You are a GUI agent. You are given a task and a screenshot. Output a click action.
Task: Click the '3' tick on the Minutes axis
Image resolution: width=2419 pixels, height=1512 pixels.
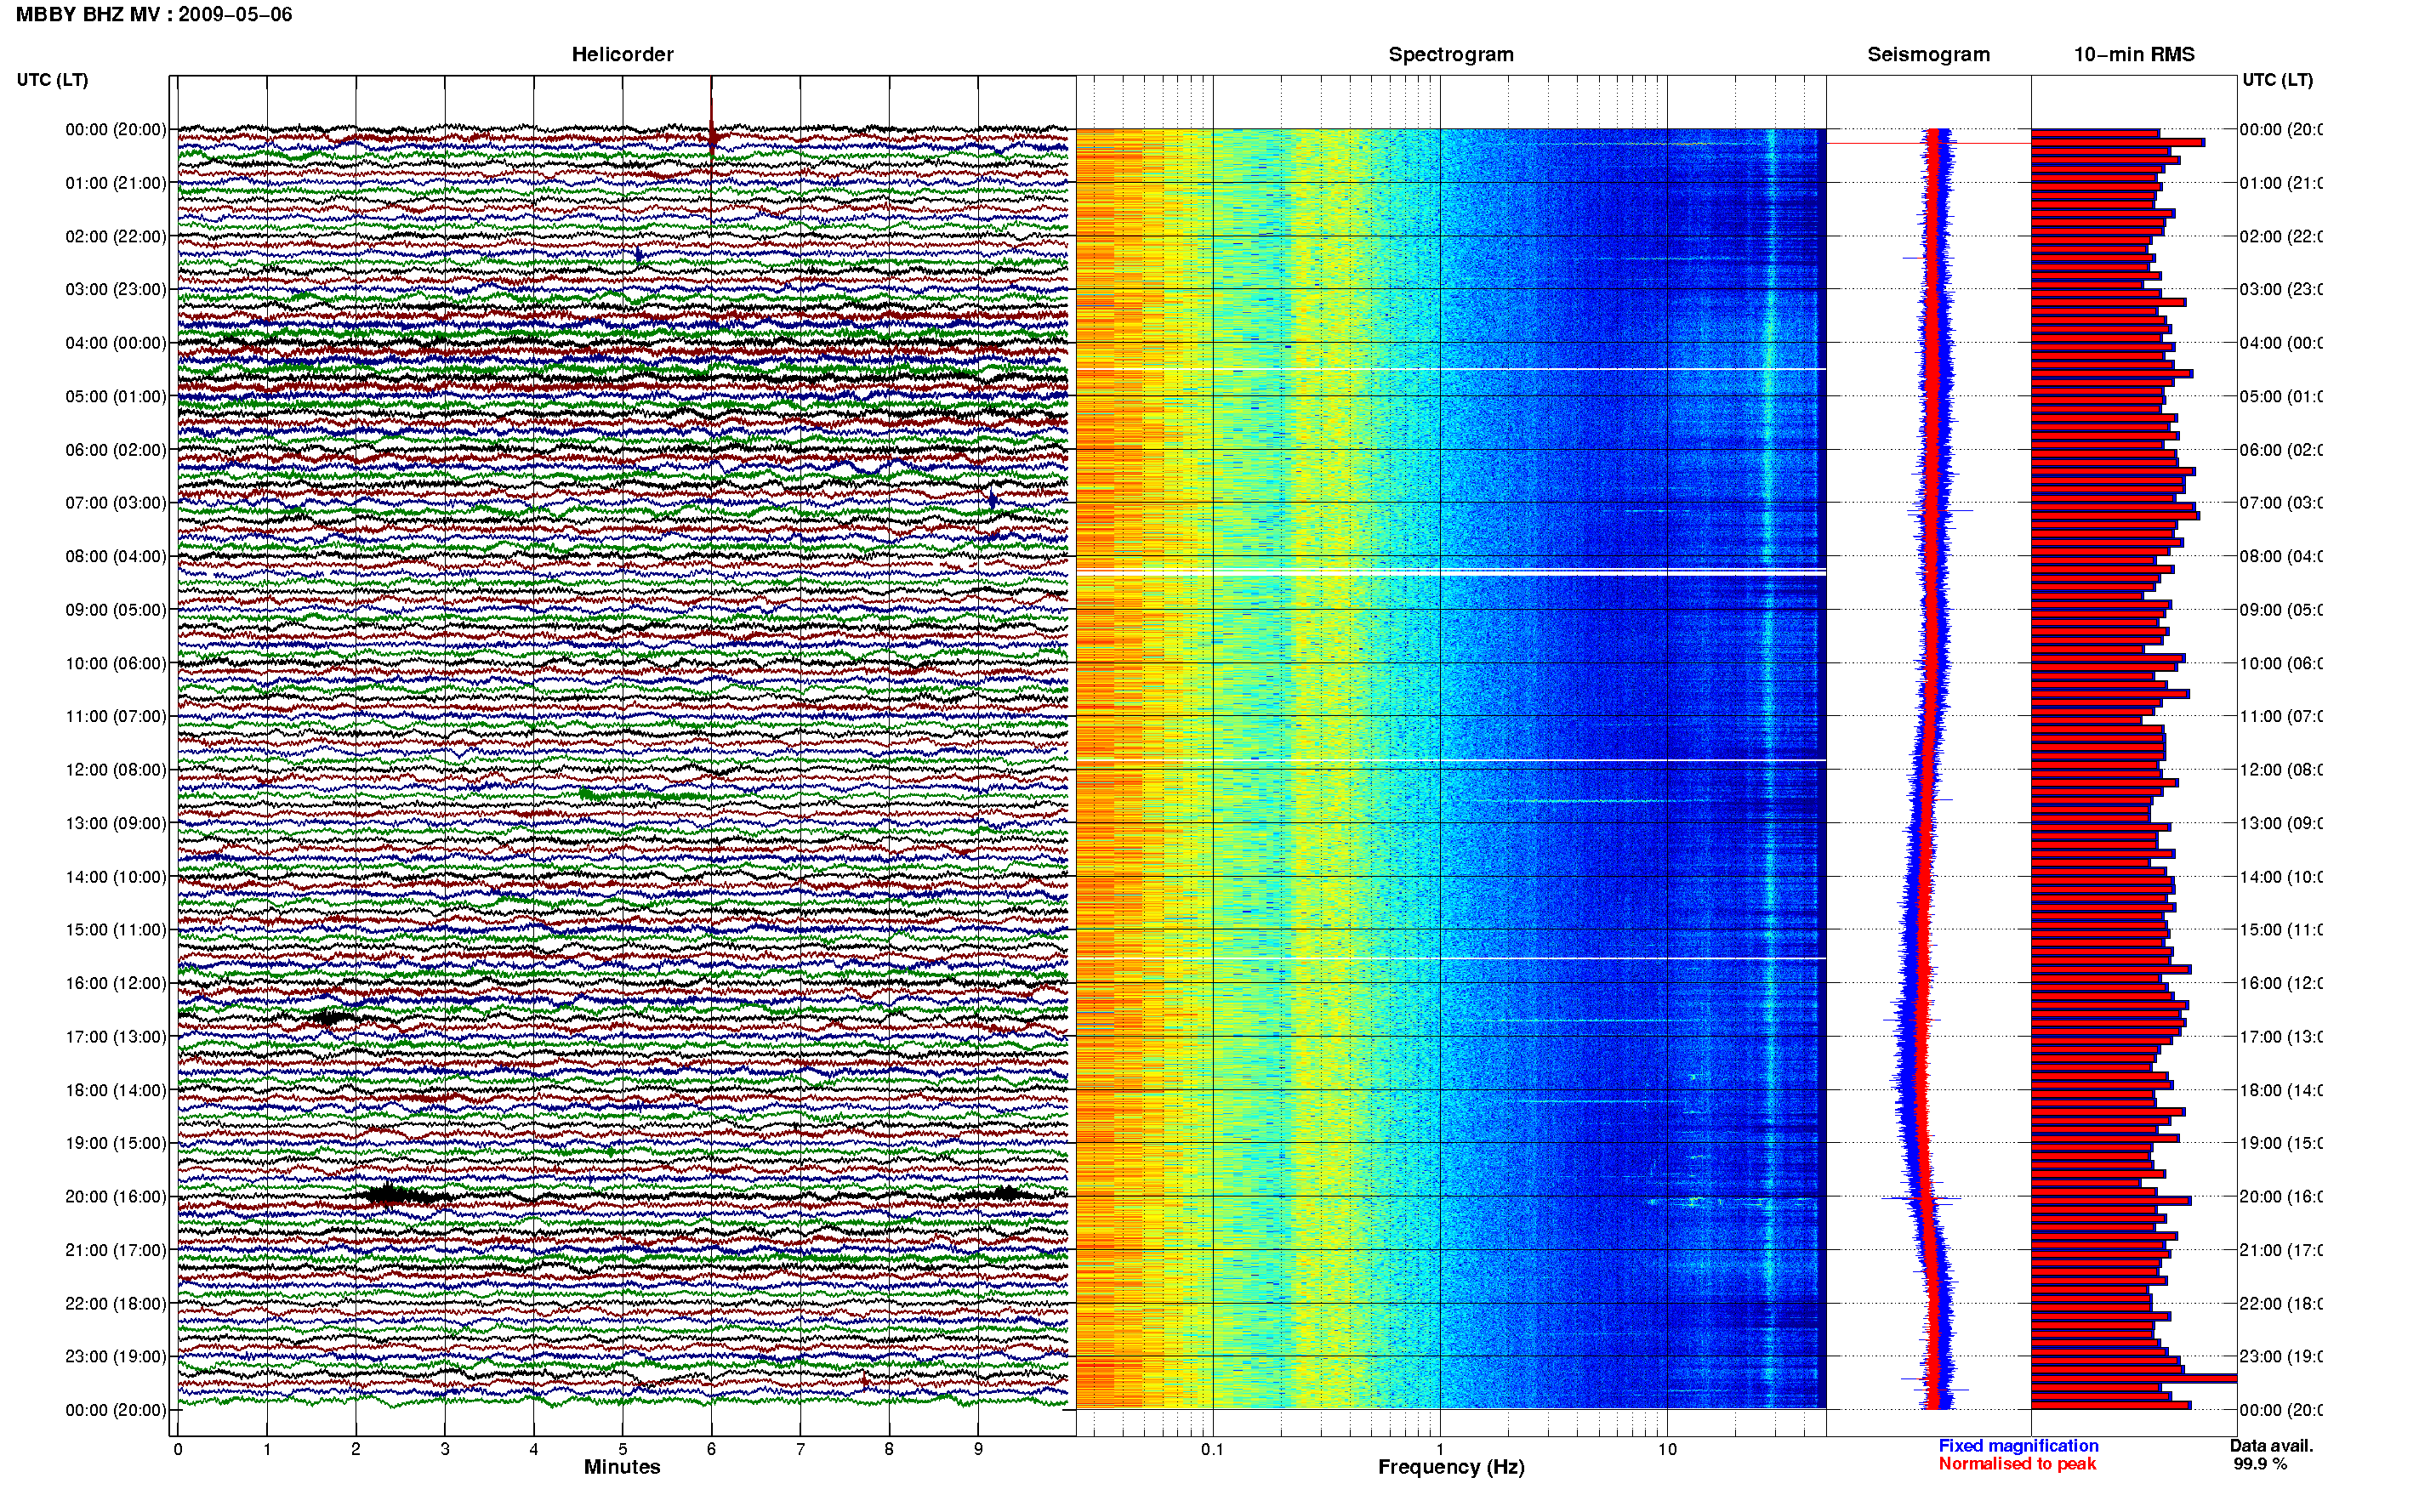[445, 1450]
